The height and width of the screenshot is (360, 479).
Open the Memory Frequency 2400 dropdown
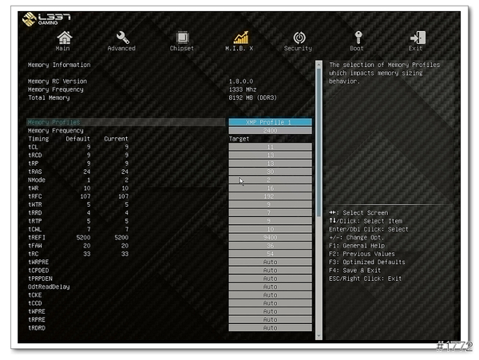(x=271, y=130)
